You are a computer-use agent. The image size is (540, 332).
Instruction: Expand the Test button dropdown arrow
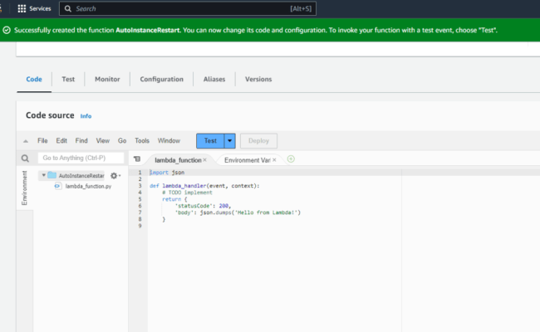(x=229, y=141)
